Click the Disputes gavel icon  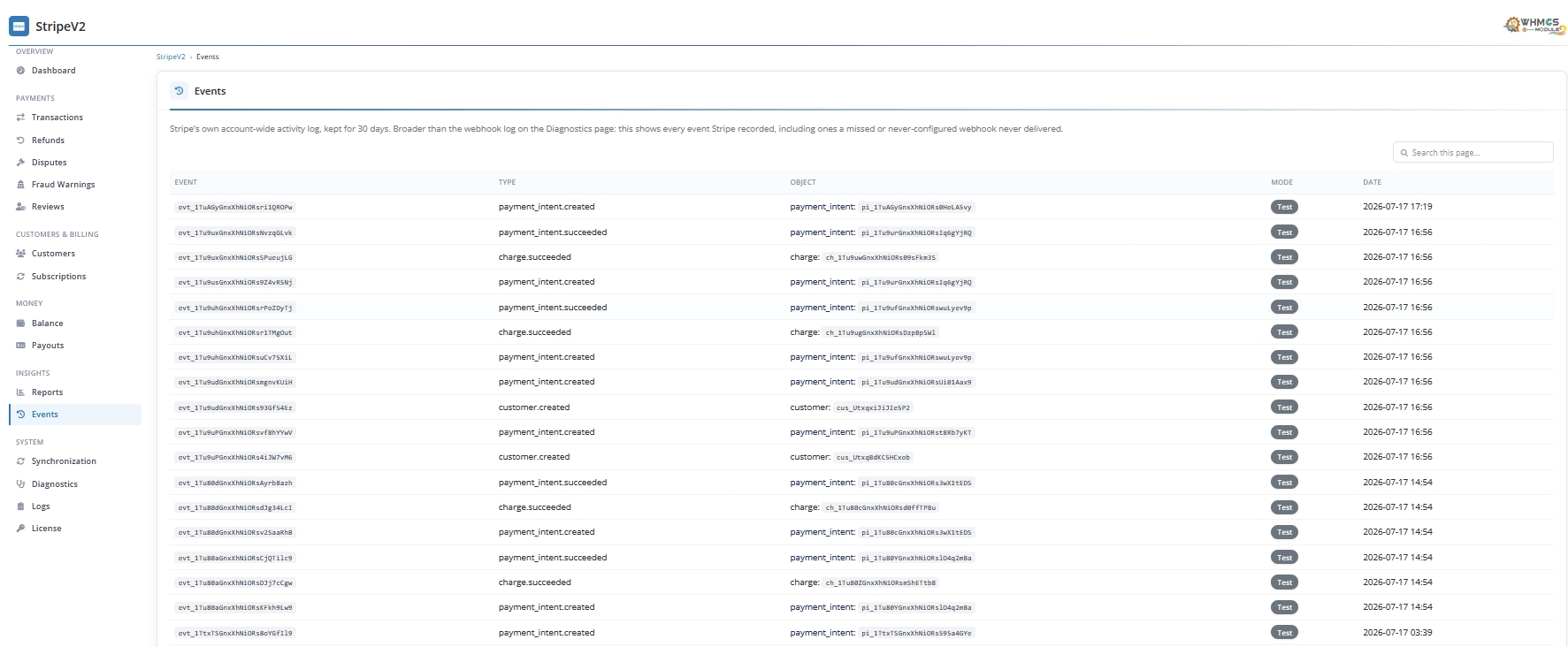point(20,163)
